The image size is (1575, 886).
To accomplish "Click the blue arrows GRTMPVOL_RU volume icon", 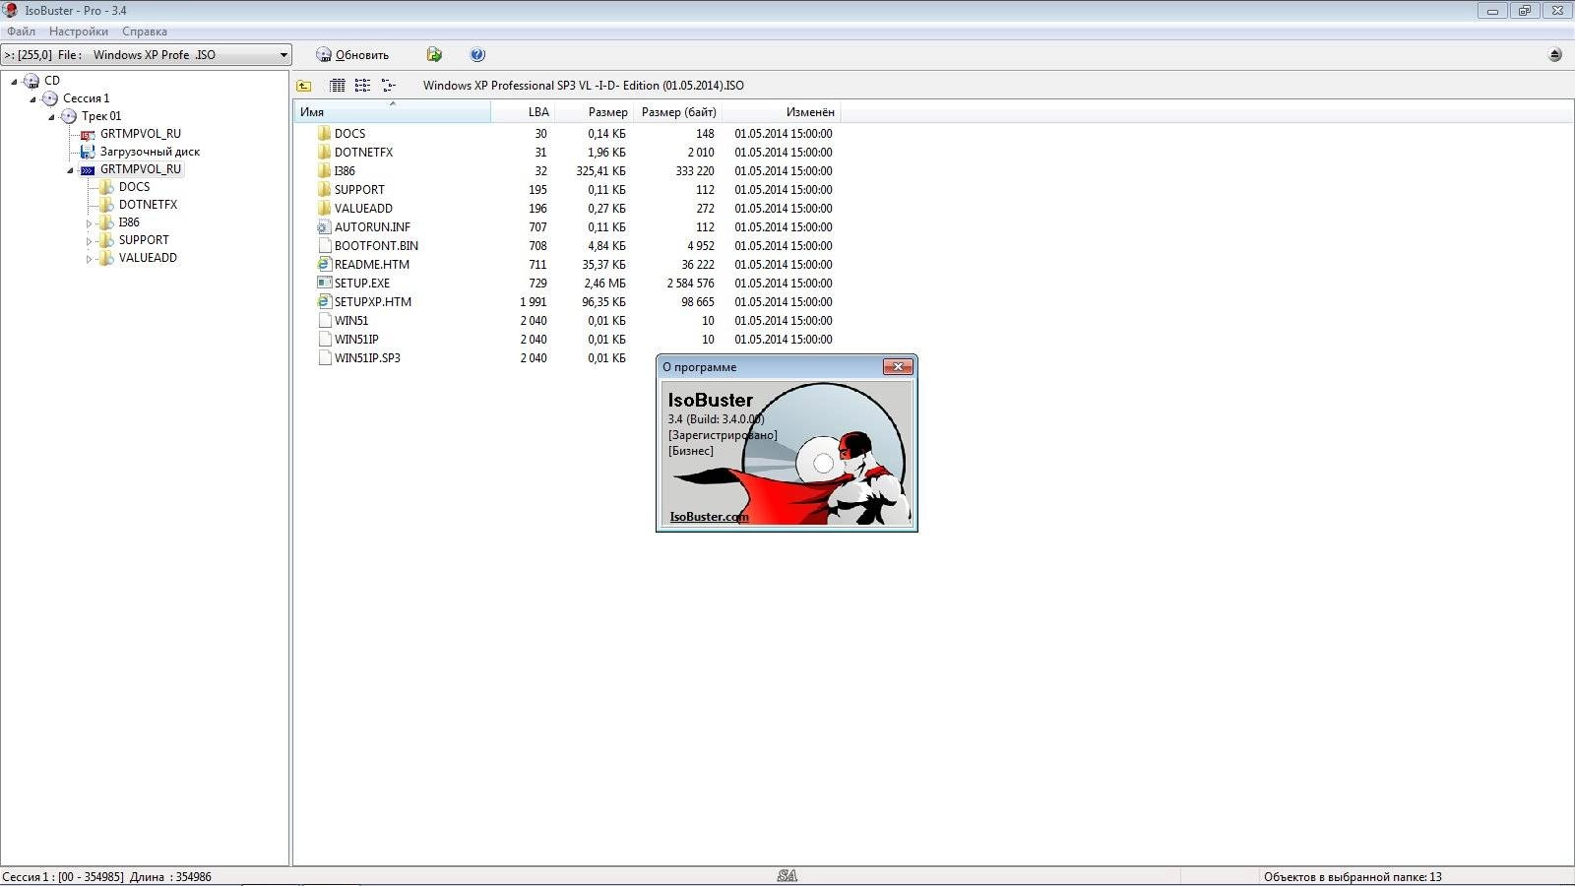I will tap(88, 169).
